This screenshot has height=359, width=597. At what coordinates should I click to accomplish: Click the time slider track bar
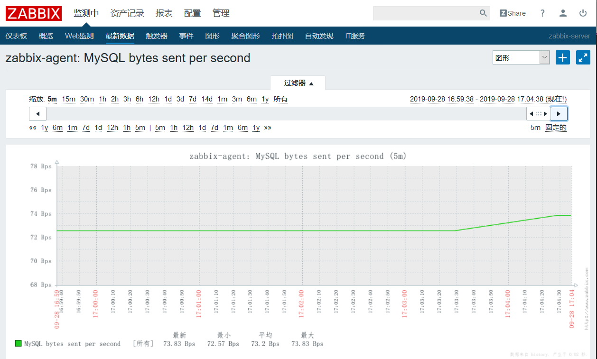coord(286,114)
